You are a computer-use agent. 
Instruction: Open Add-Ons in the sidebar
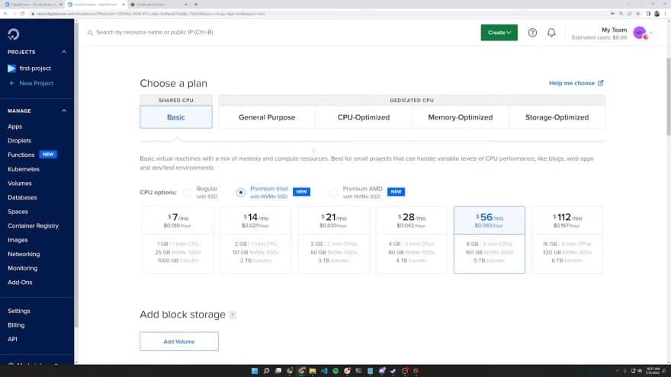click(x=20, y=283)
